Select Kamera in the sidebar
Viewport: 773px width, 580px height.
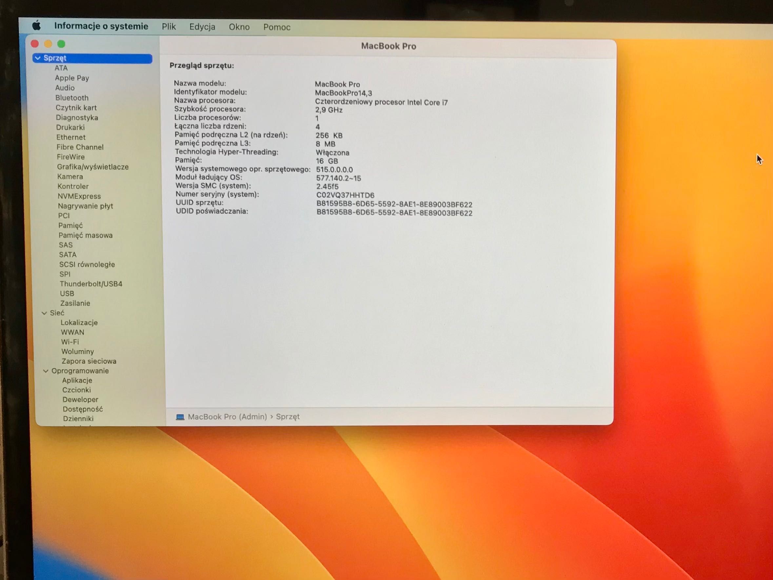coord(70,176)
